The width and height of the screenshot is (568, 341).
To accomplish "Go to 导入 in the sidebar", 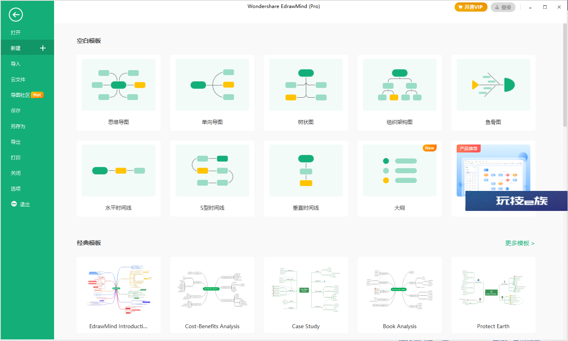I will tap(27, 64).
